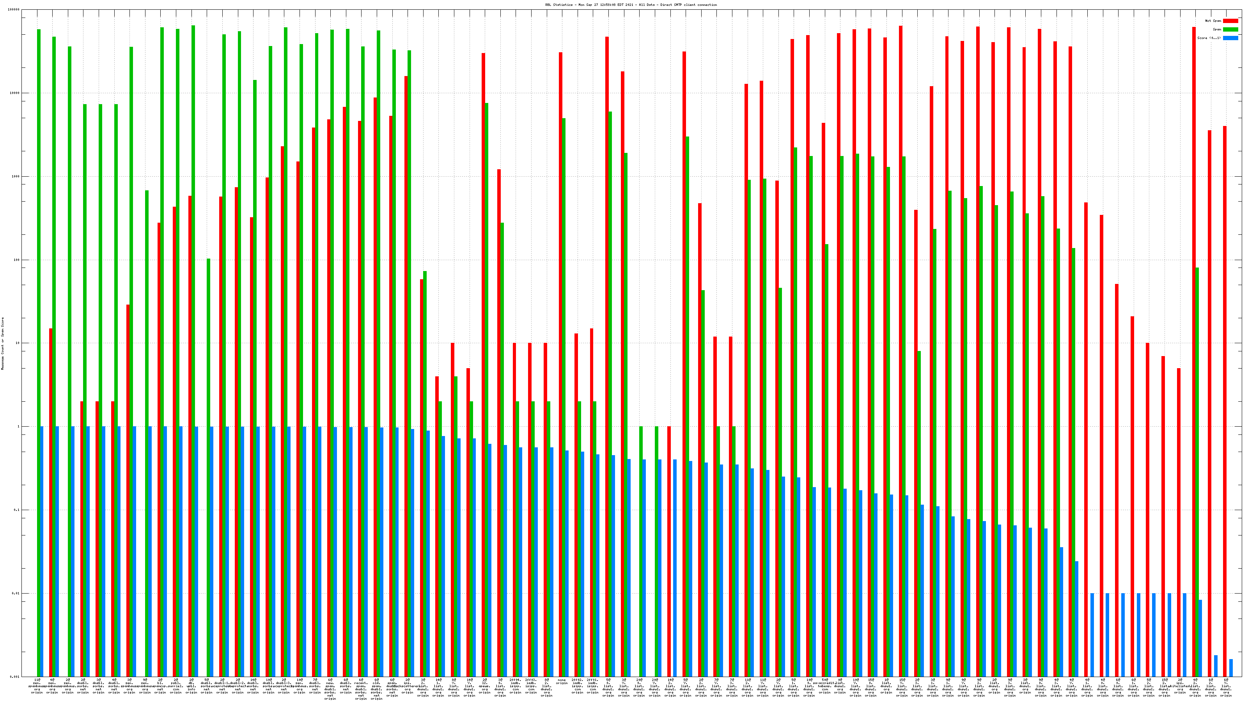Click the 10000 y-axis tick label

15,93
